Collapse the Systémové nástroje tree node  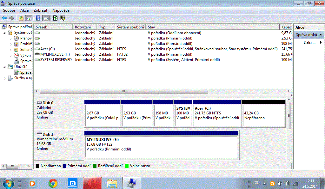pos(4,33)
